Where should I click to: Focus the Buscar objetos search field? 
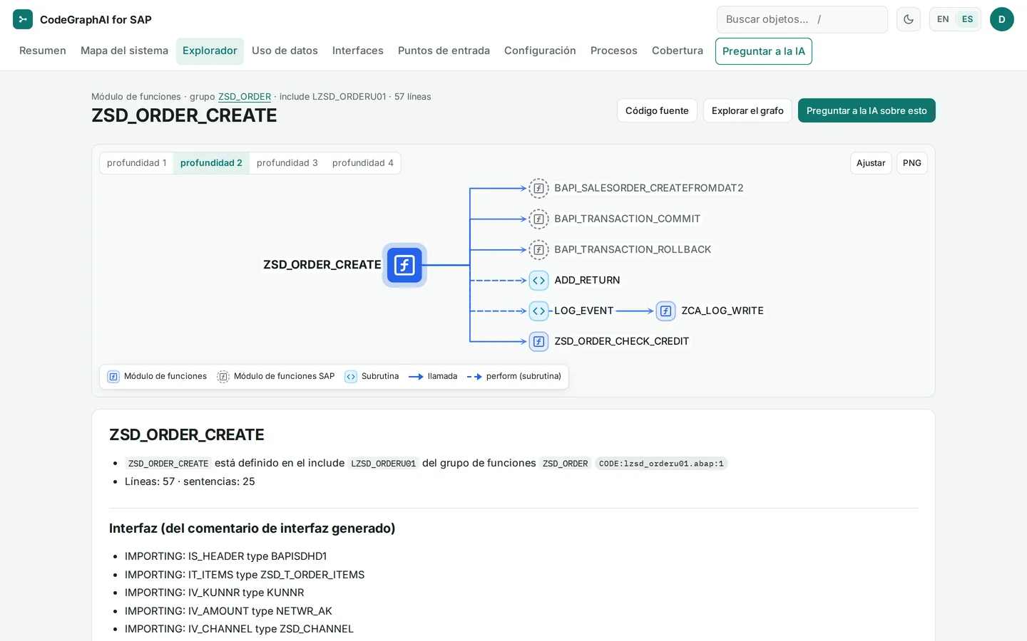[x=802, y=19]
